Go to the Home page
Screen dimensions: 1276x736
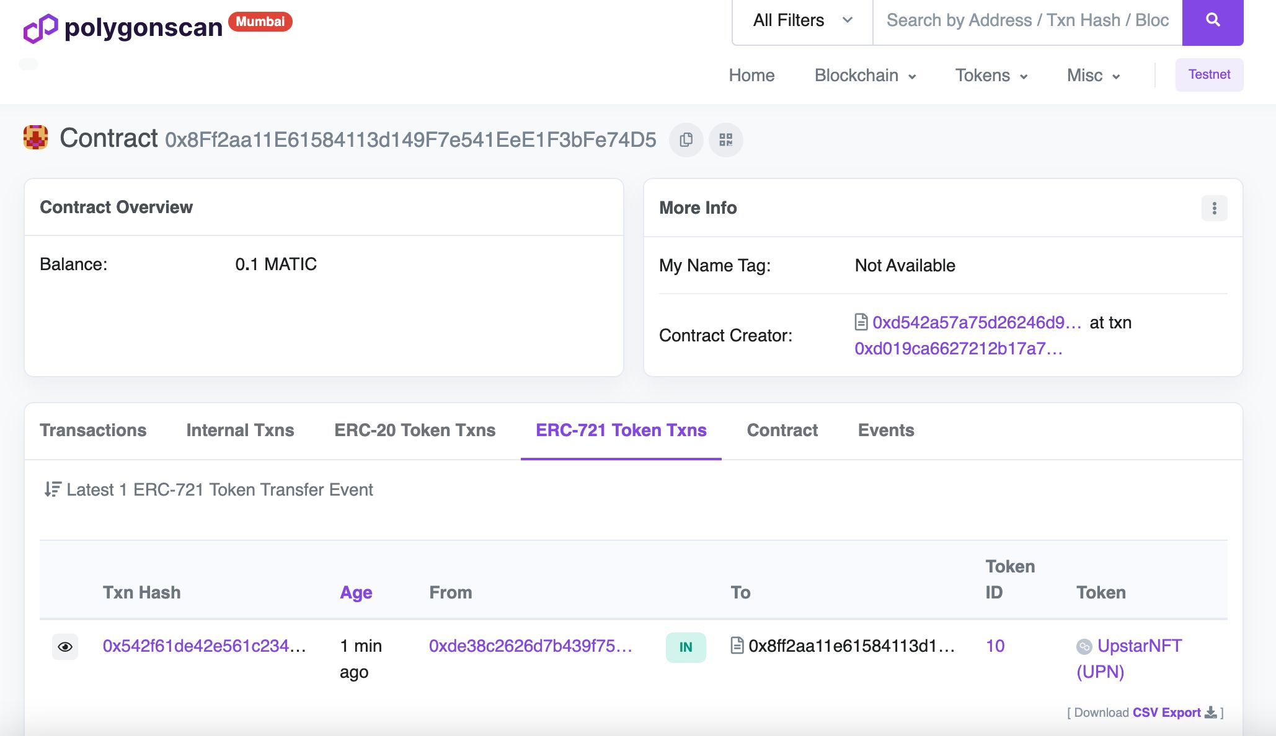pos(751,76)
